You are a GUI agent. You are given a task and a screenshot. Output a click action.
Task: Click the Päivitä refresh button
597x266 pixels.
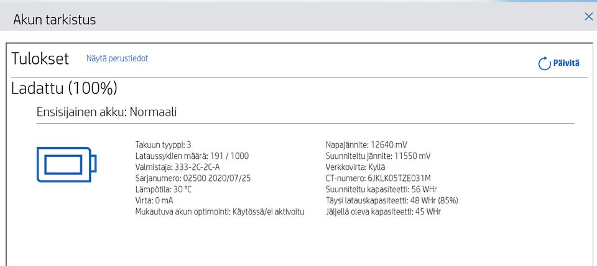(559, 63)
